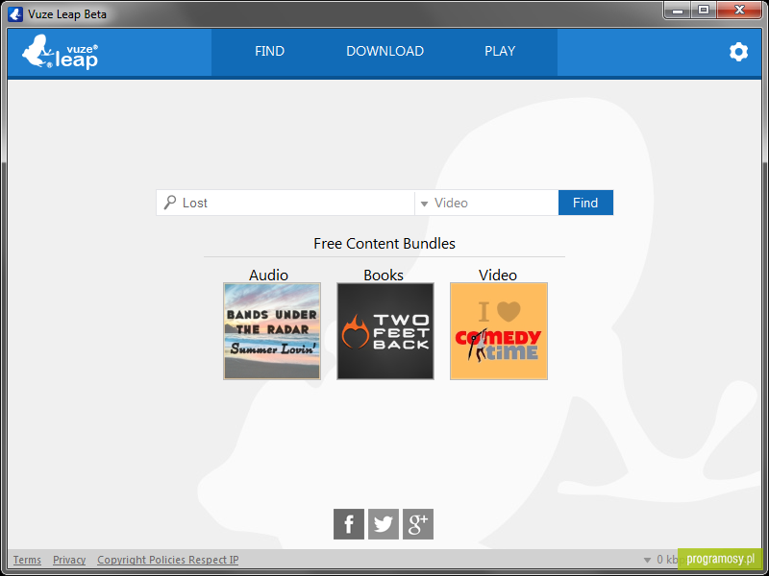Click the magnifier icon in search box
The image size is (769, 576).
(x=170, y=203)
